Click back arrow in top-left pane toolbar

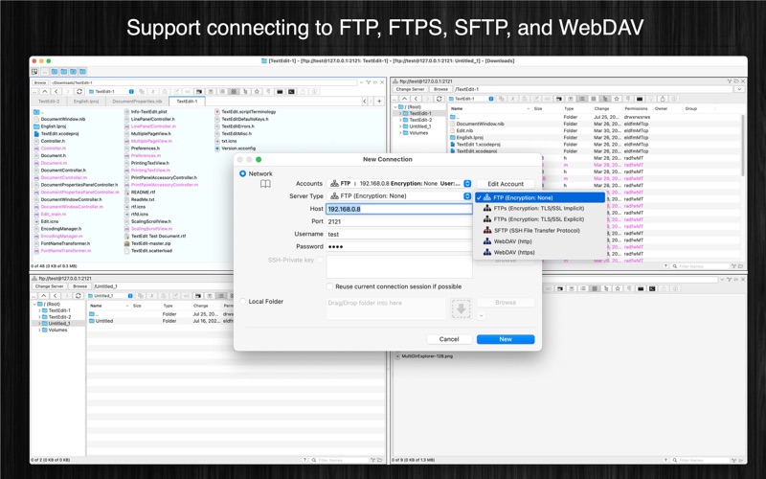tap(56, 91)
